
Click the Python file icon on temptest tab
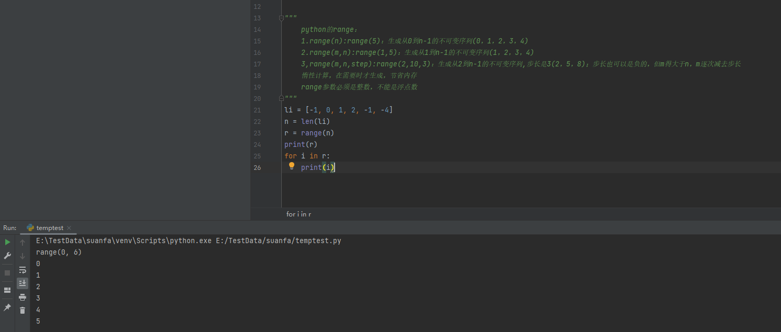pos(30,227)
